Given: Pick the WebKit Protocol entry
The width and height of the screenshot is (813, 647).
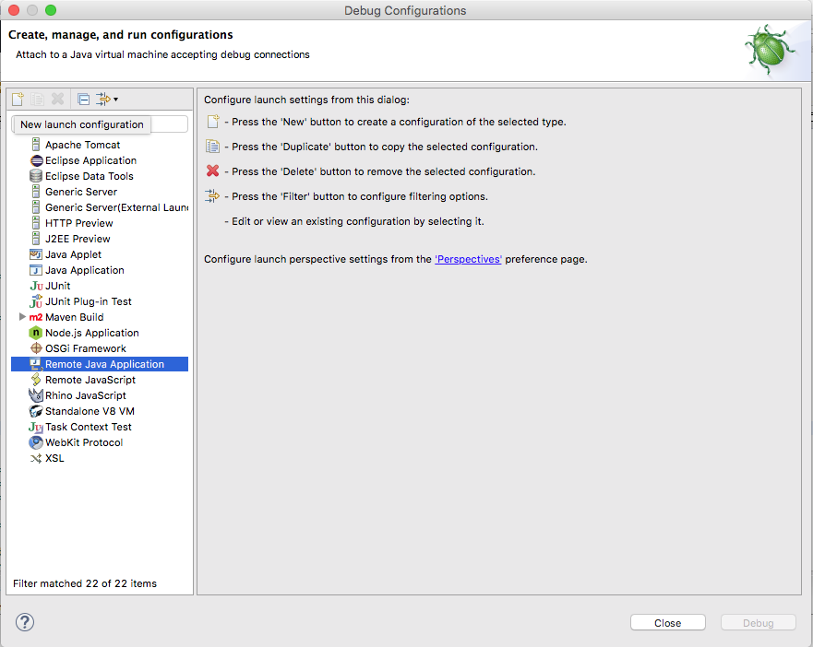Looking at the screenshot, I should pyautogui.click(x=83, y=442).
